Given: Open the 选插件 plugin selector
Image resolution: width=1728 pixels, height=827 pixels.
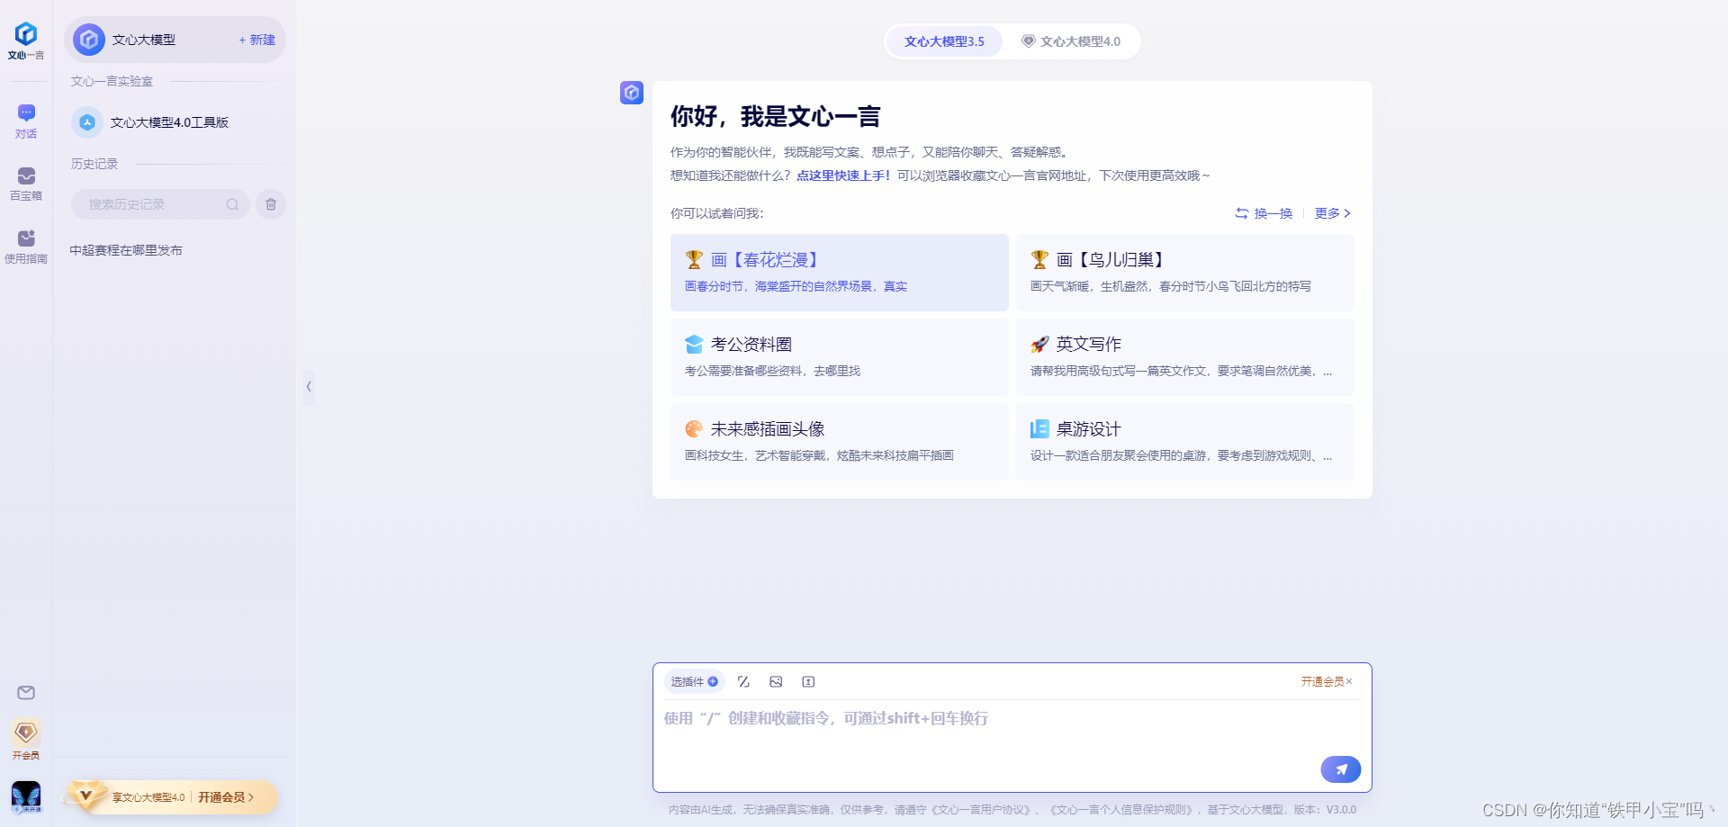Looking at the screenshot, I should 694,681.
